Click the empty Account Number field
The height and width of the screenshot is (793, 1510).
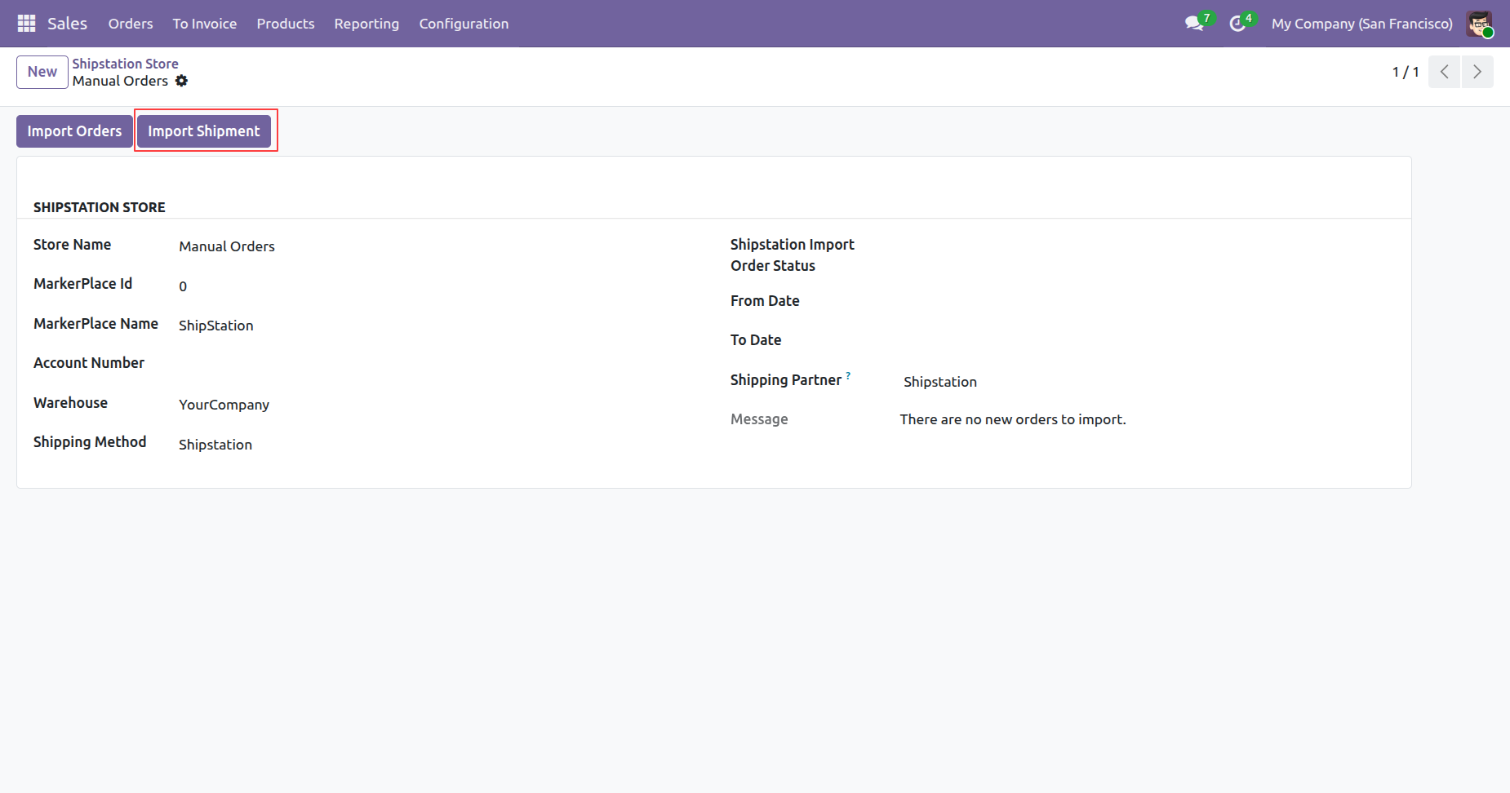click(x=437, y=365)
